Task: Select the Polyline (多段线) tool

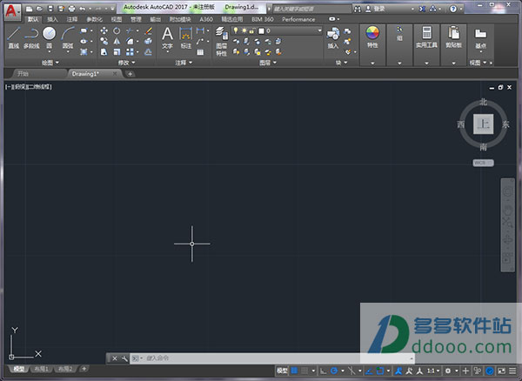Action: [31, 37]
